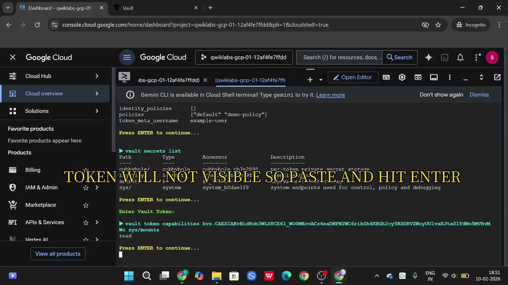Show hidden system tray icons
This screenshot has width=508, height=285.
pyautogui.click(x=377, y=276)
